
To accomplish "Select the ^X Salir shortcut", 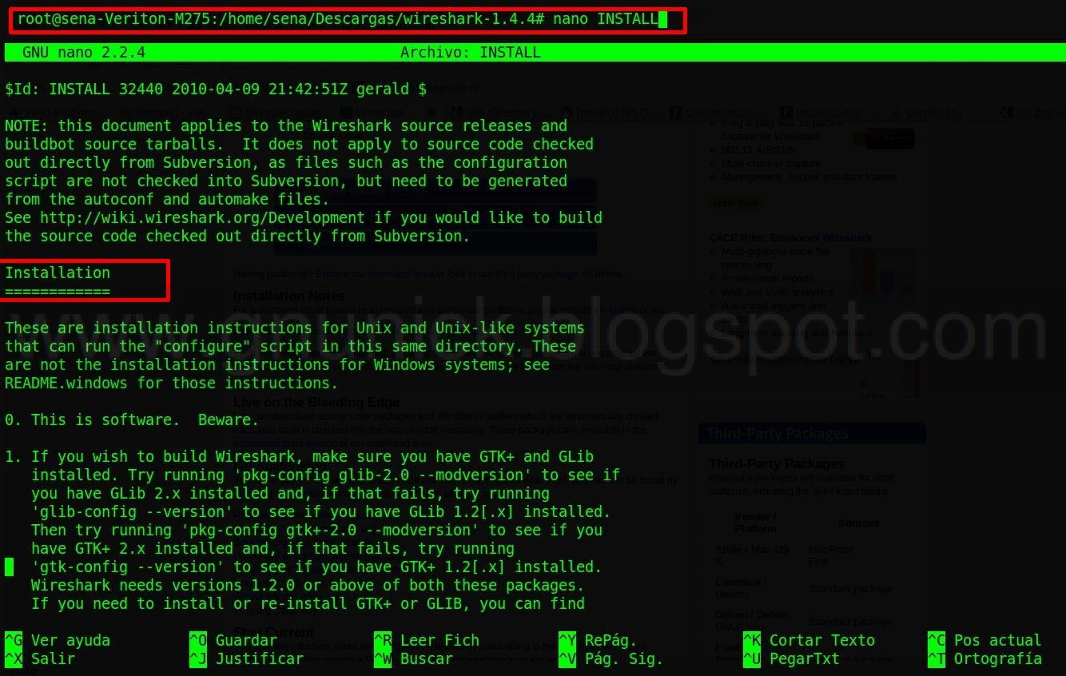I will tap(40, 658).
